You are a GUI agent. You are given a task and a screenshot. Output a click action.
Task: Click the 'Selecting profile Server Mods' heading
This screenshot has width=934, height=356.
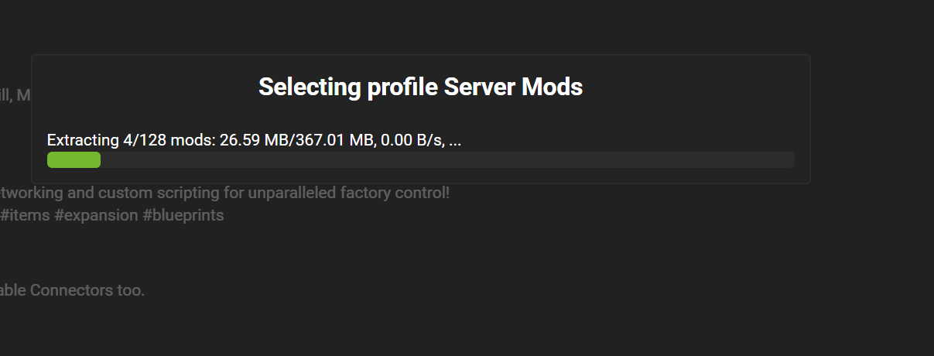(x=420, y=87)
